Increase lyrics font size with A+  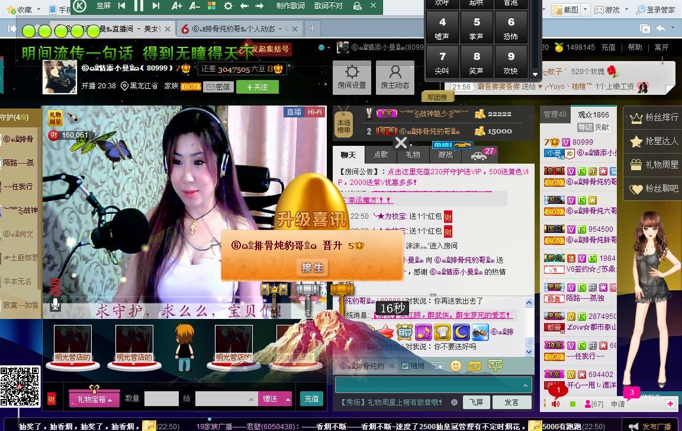[x=176, y=6]
